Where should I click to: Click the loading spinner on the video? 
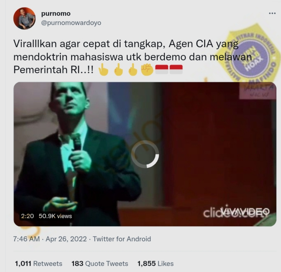(145, 154)
